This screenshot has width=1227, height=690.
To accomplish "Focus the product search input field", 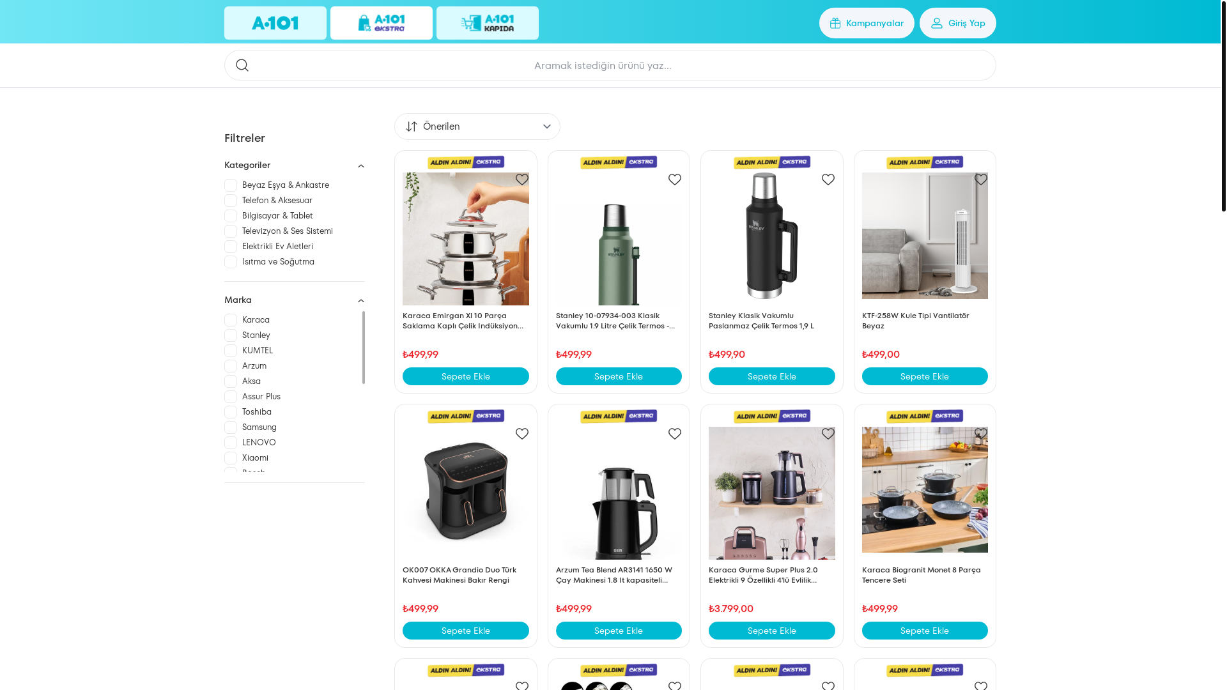I will 610,65.
